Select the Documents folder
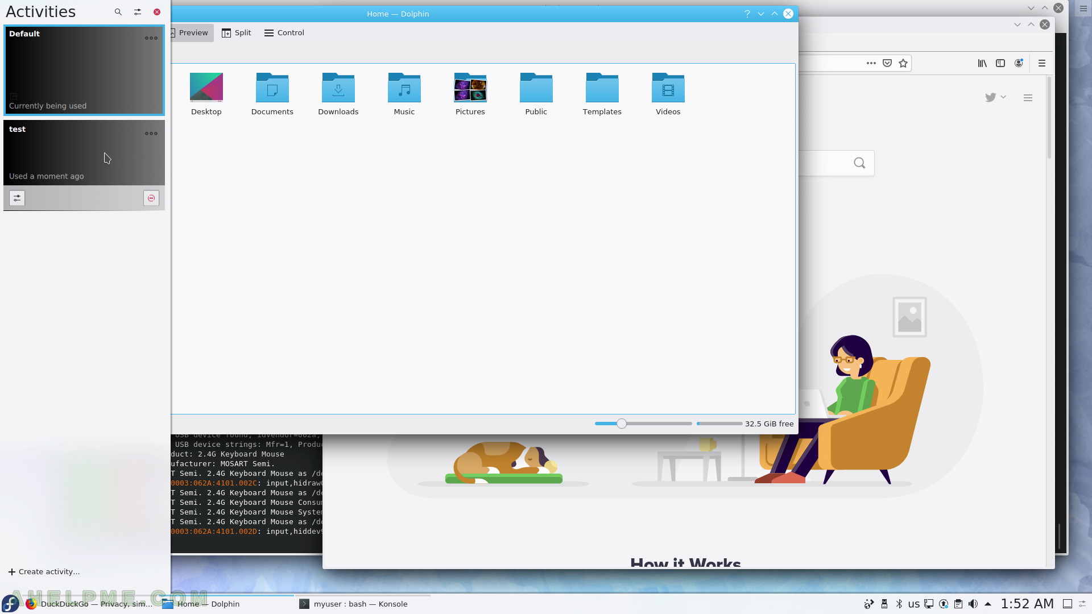1092x614 pixels. point(272,94)
